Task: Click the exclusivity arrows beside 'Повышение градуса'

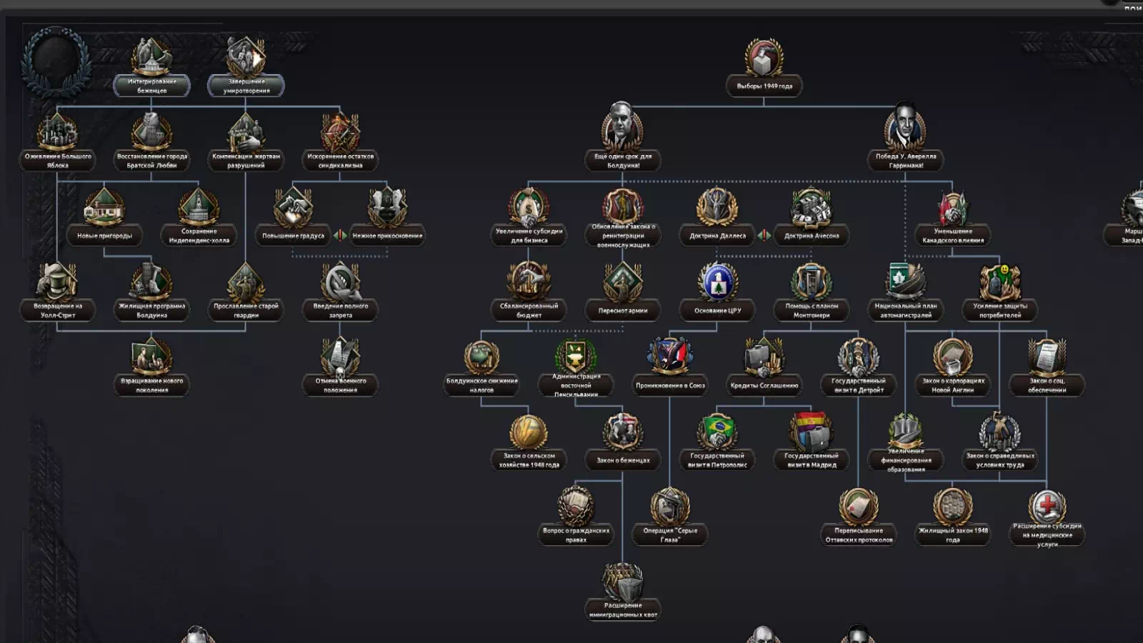Action: click(x=340, y=235)
